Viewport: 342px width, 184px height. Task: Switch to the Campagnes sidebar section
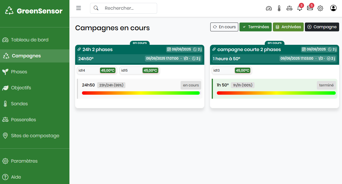pyautogui.click(x=27, y=56)
